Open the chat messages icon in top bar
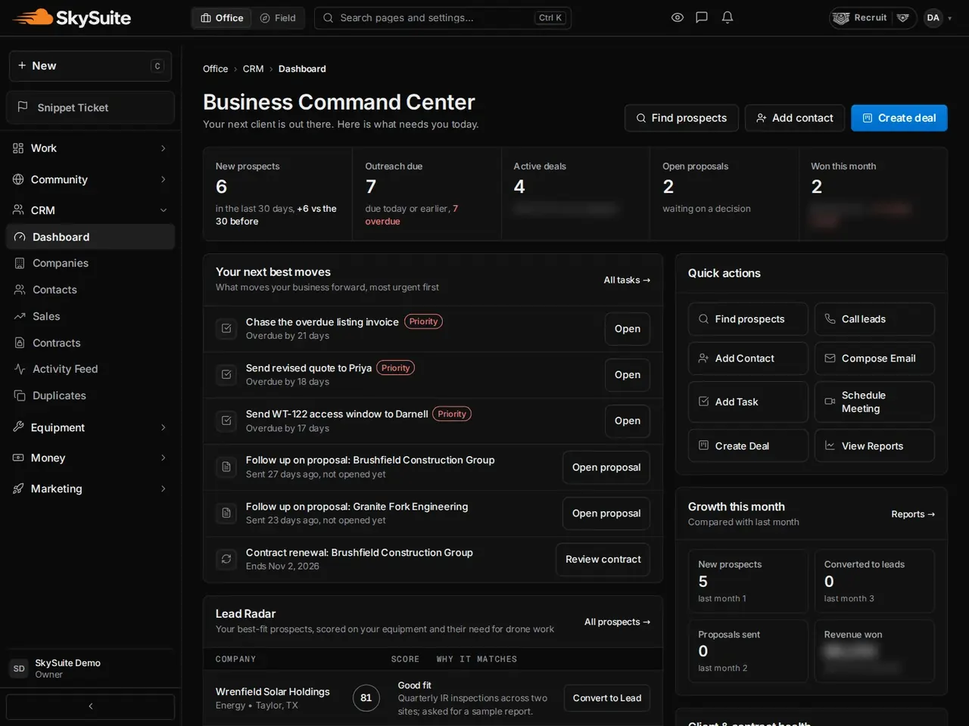The width and height of the screenshot is (969, 726). click(702, 17)
